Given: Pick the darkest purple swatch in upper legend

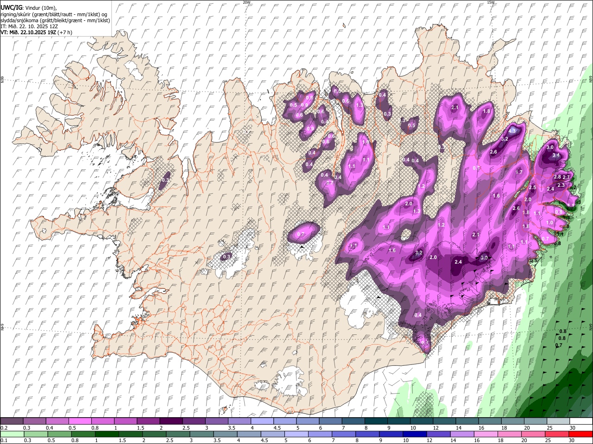Looking at the screenshot, I should (170, 421).
